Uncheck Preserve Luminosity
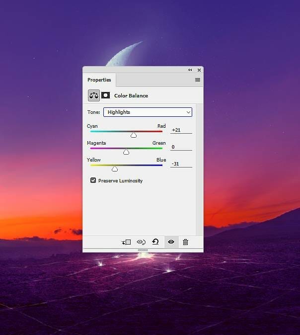 (x=93, y=180)
